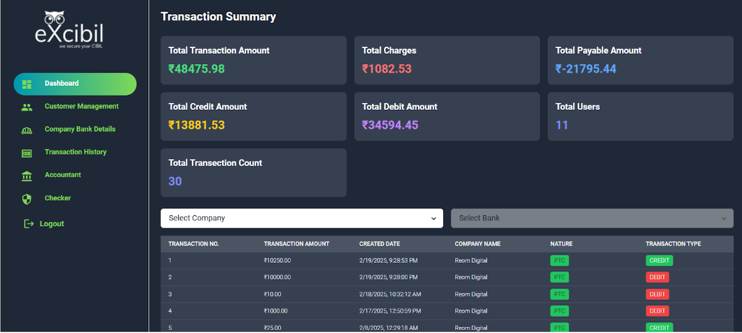
Task: Select the Company Bank Details menu entry
Action: click(80, 129)
